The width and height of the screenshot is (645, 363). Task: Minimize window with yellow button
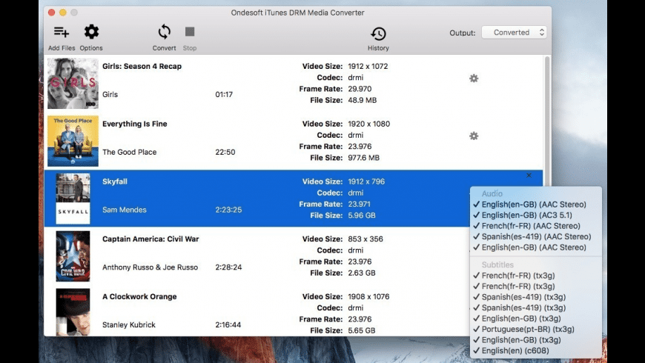pos(62,13)
